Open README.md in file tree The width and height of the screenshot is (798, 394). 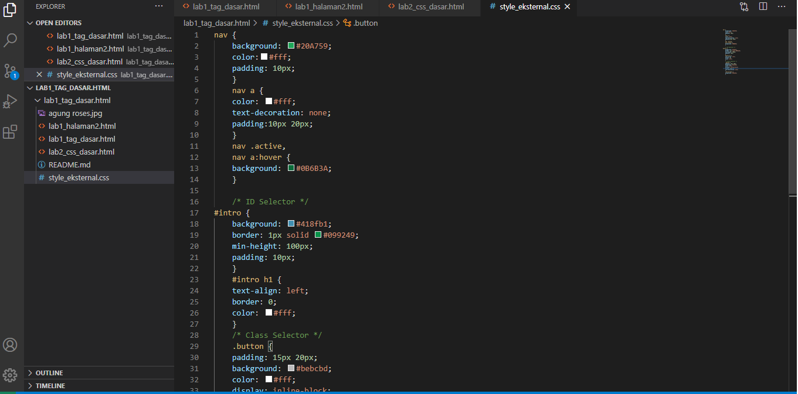click(x=99, y=165)
